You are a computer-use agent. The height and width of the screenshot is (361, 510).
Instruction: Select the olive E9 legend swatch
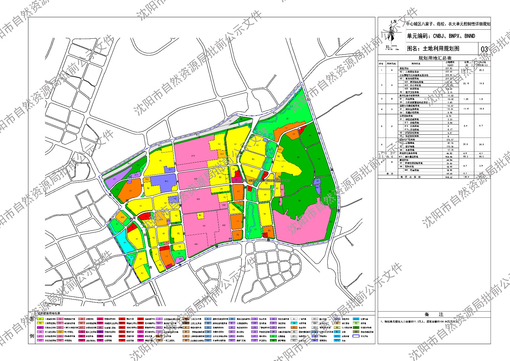(x=356, y=332)
